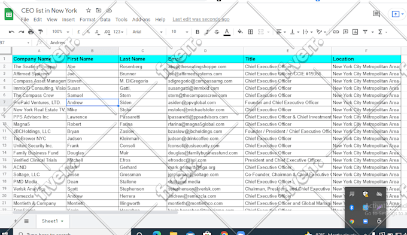Decrease decimal places with .0 icon

coord(97,32)
